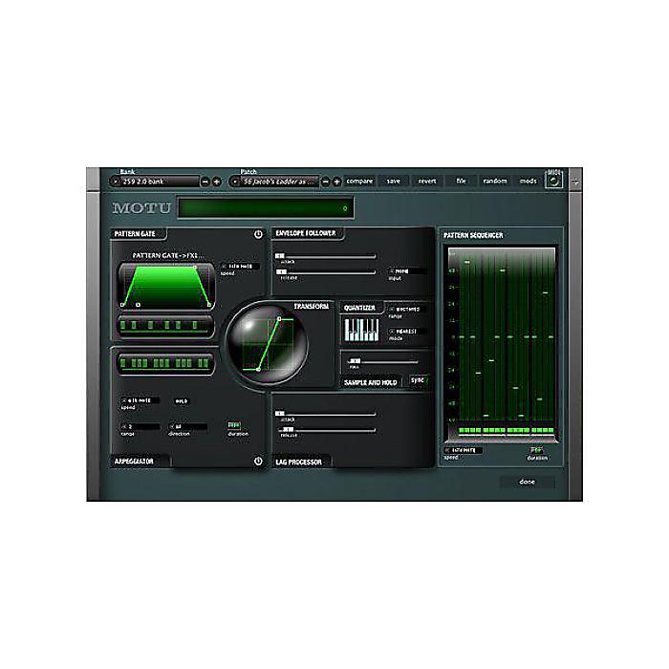The width and height of the screenshot is (669, 669).
Task: Click the MIDI indicator knob icon
Action: tap(553, 181)
